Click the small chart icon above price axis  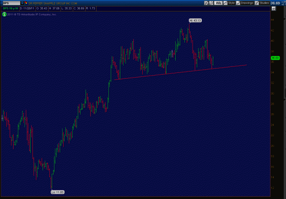click(273, 8)
